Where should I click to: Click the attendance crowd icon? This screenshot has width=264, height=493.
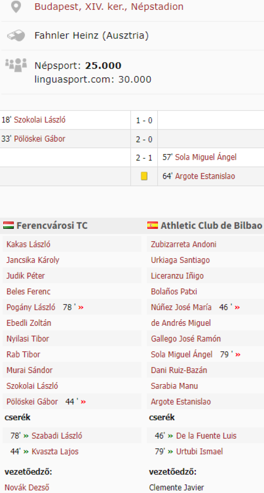pyautogui.click(x=16, y=65)
